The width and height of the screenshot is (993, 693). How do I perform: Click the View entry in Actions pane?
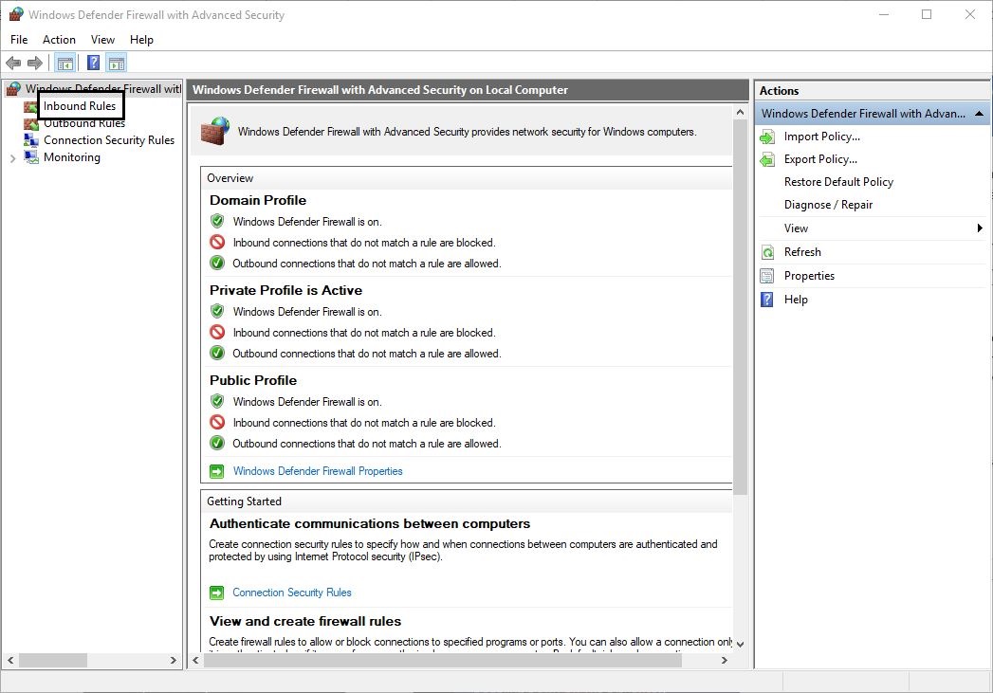tap(796, 228)
